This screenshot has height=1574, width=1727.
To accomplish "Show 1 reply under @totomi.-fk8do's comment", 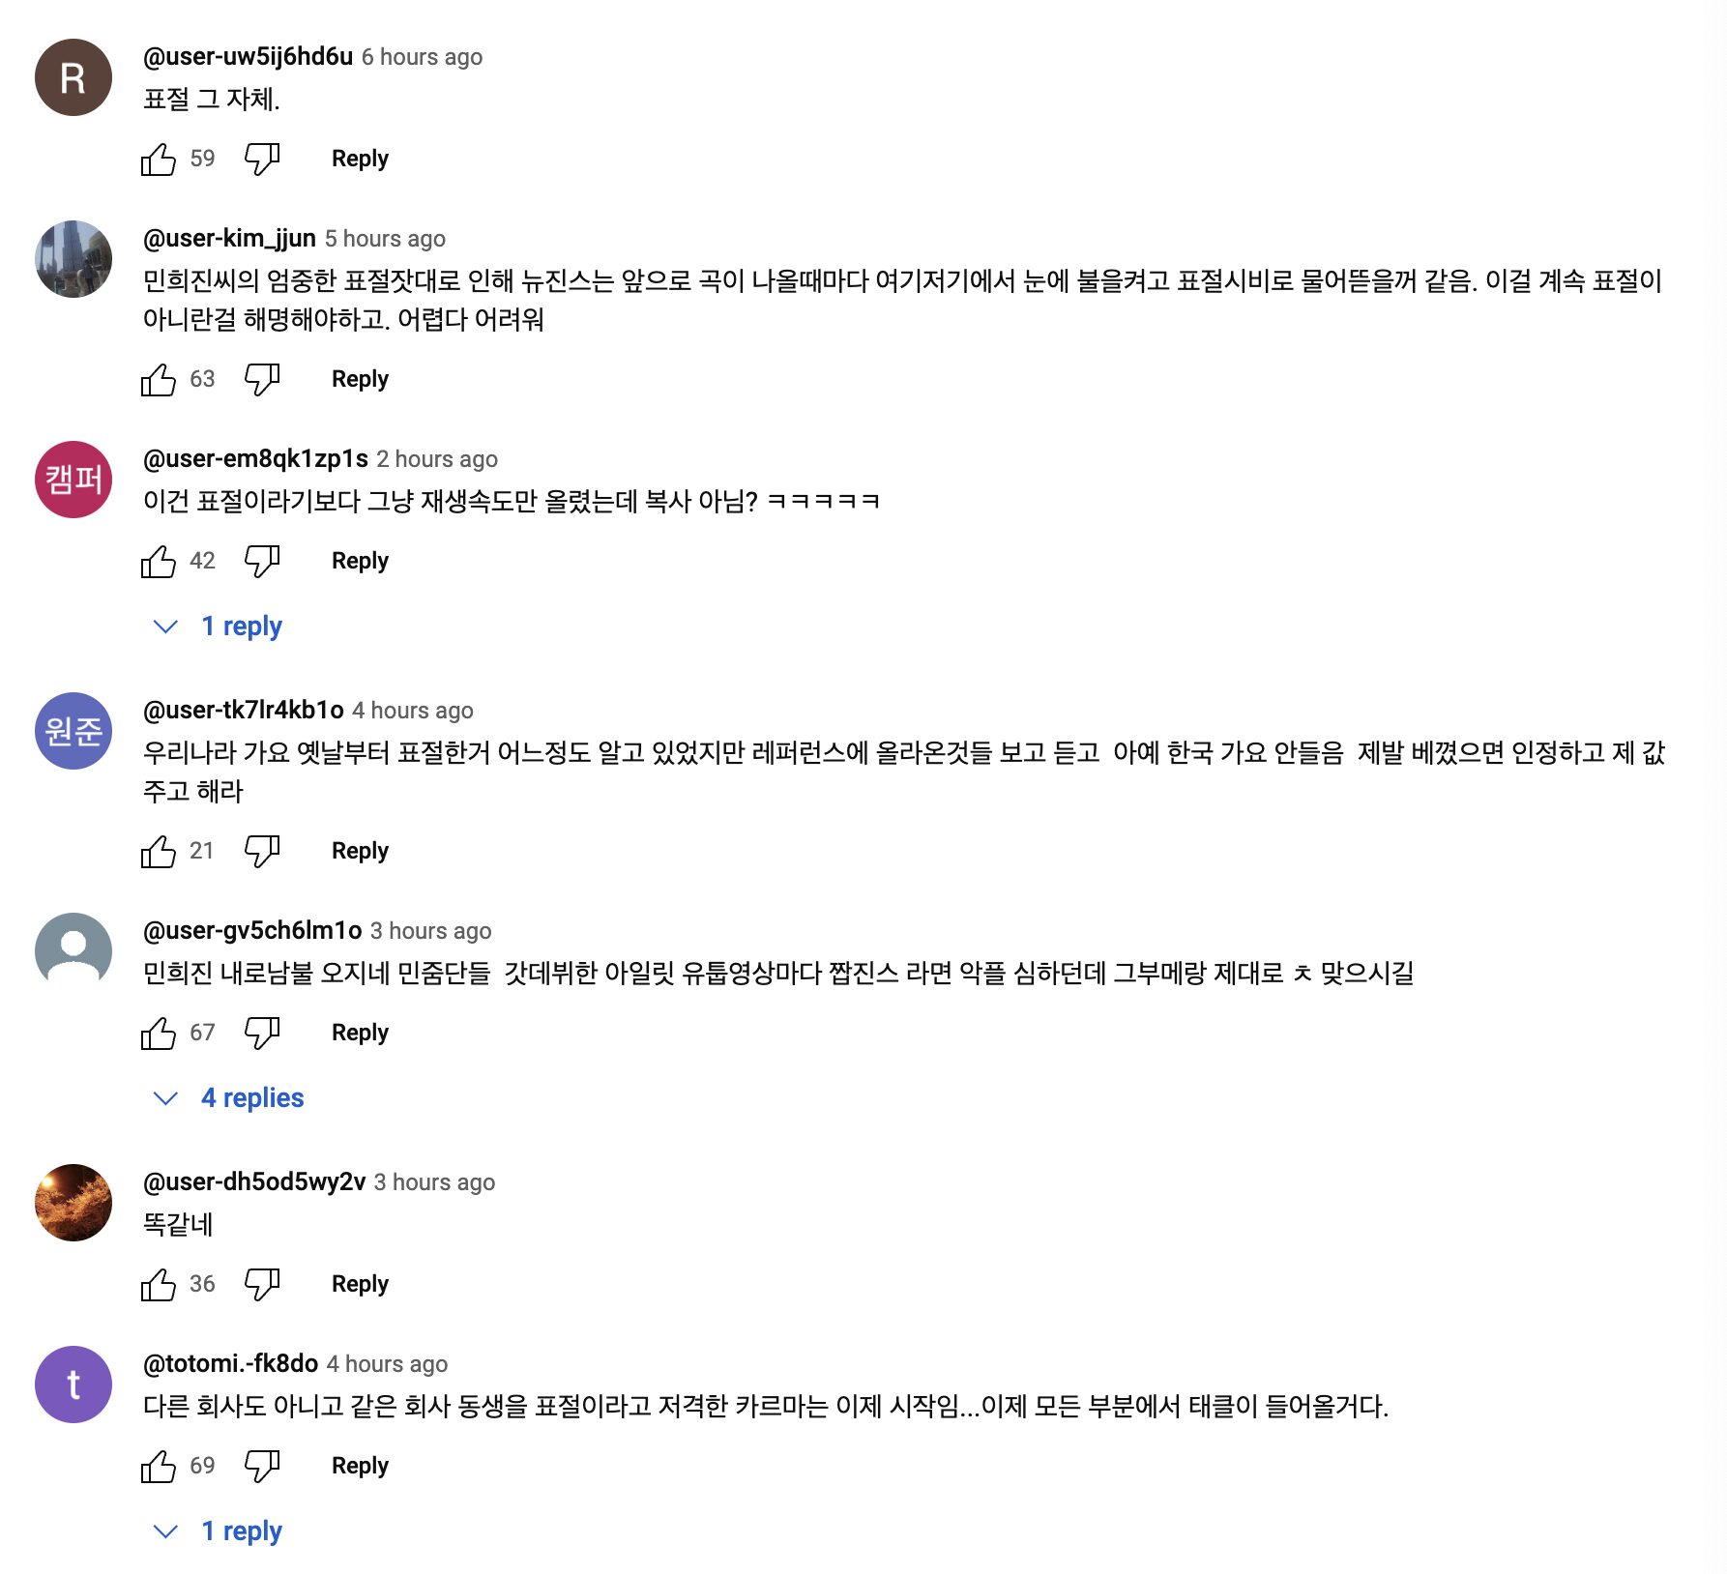I will (x=241, y=1531).
